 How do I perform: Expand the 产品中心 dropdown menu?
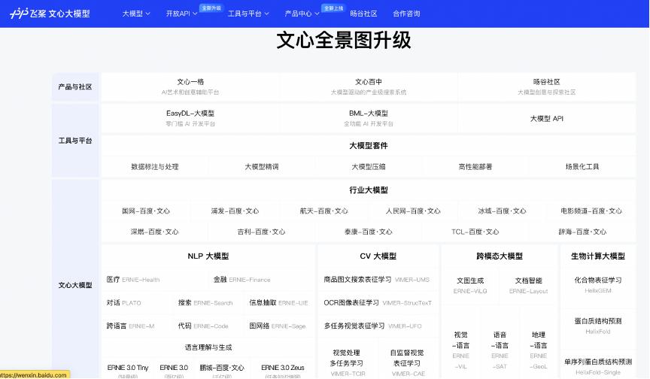coord(302,14)
